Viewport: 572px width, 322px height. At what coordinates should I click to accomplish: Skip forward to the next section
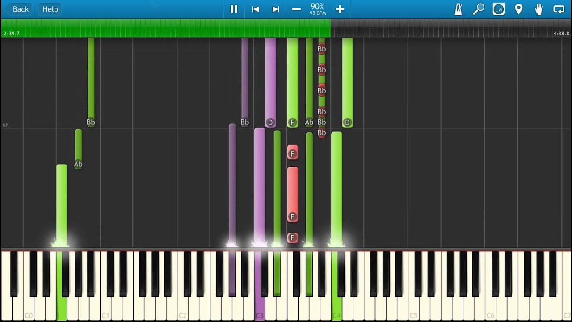click(276, 9)
